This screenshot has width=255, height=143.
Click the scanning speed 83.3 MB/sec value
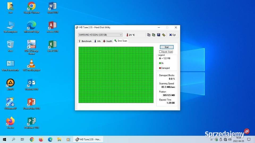pyautogui.click(x=168, y=87)
